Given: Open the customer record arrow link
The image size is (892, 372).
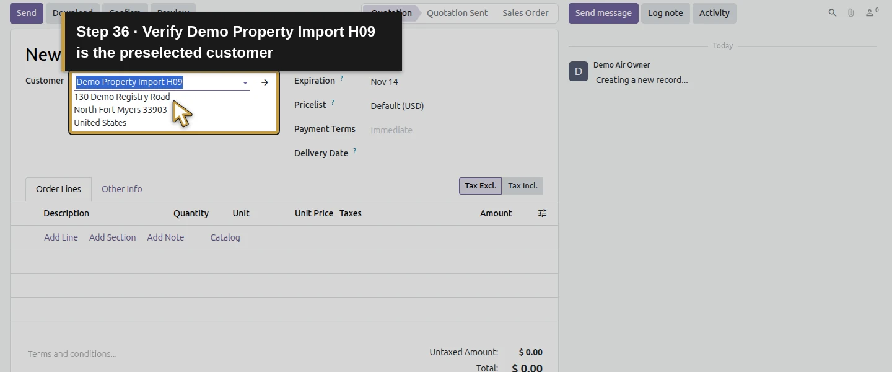Looking at the screenshot, I should [x=265, y=82].
